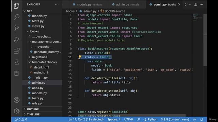Image resolution: width=218 pixels, height=122 pixels.
Task: Open the Source Control view
Action: click(17, 28)
